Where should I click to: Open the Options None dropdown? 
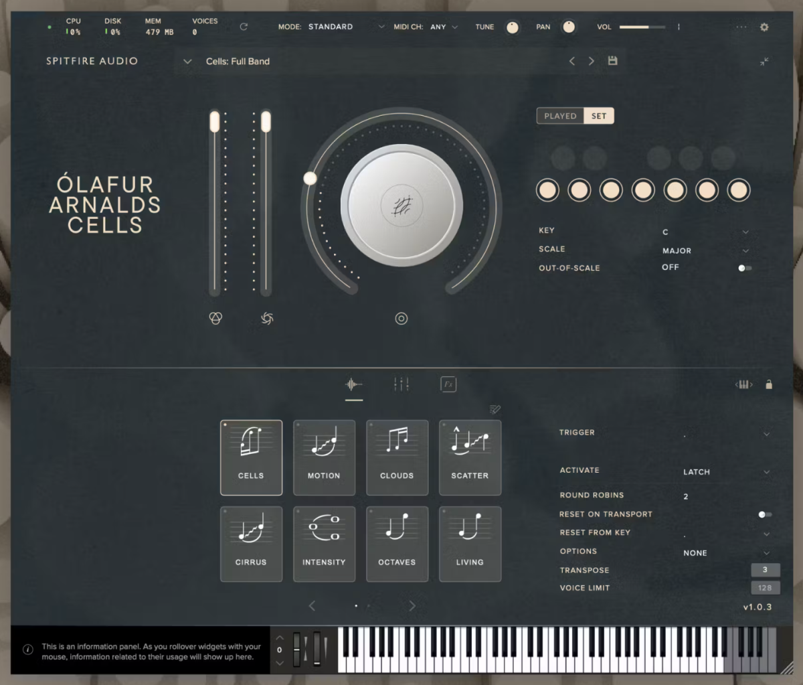pos(726,553)
